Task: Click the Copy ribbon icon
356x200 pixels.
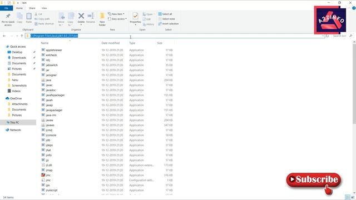Action: pos(19,18)
